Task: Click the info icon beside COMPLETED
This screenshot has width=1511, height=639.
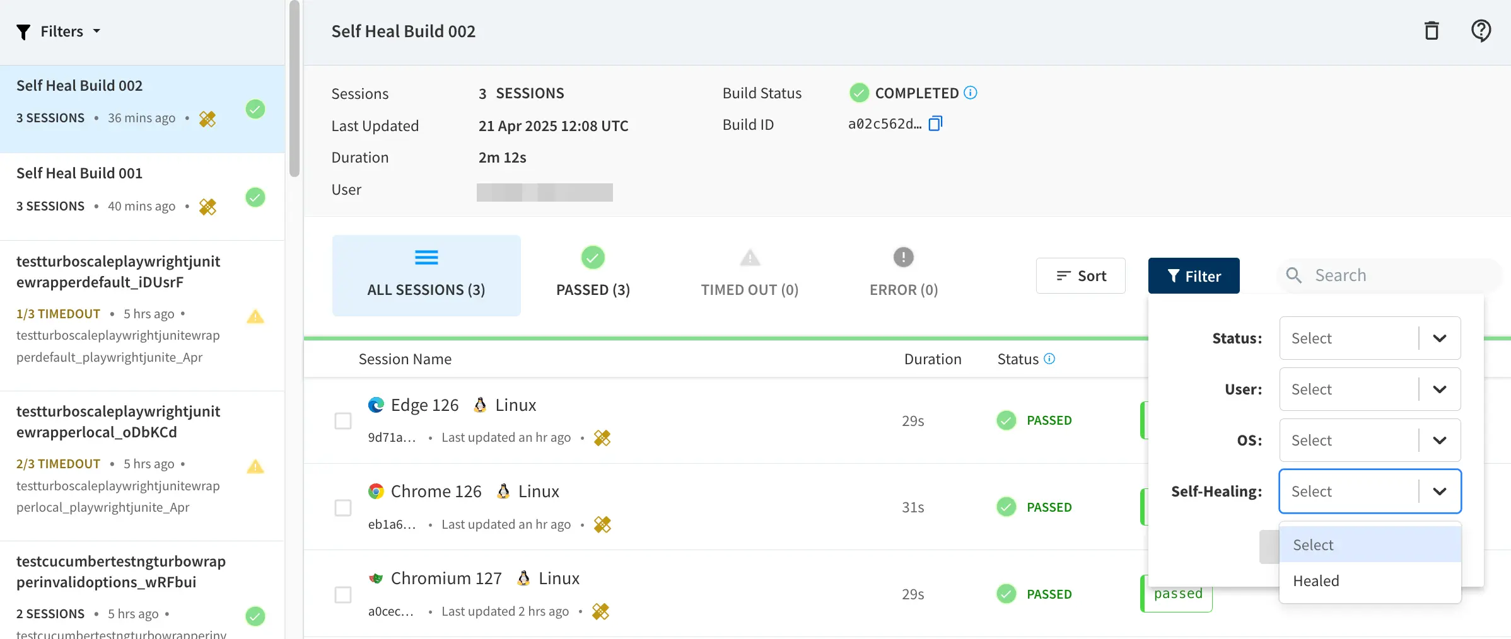Action: pos(971,93)
